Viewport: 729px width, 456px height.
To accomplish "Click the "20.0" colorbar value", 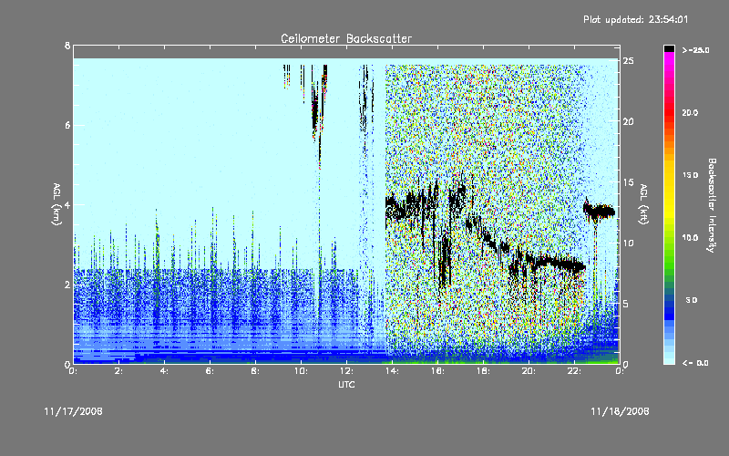I will 690,113.
